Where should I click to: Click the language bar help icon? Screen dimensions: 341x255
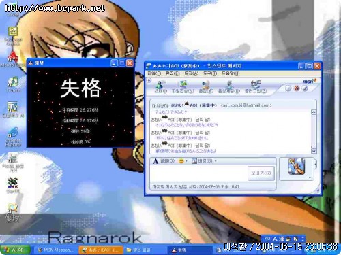coord(295,239)
